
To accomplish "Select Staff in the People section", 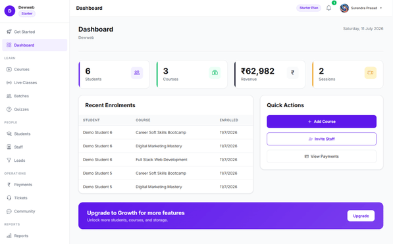I will tap(35, 147).
